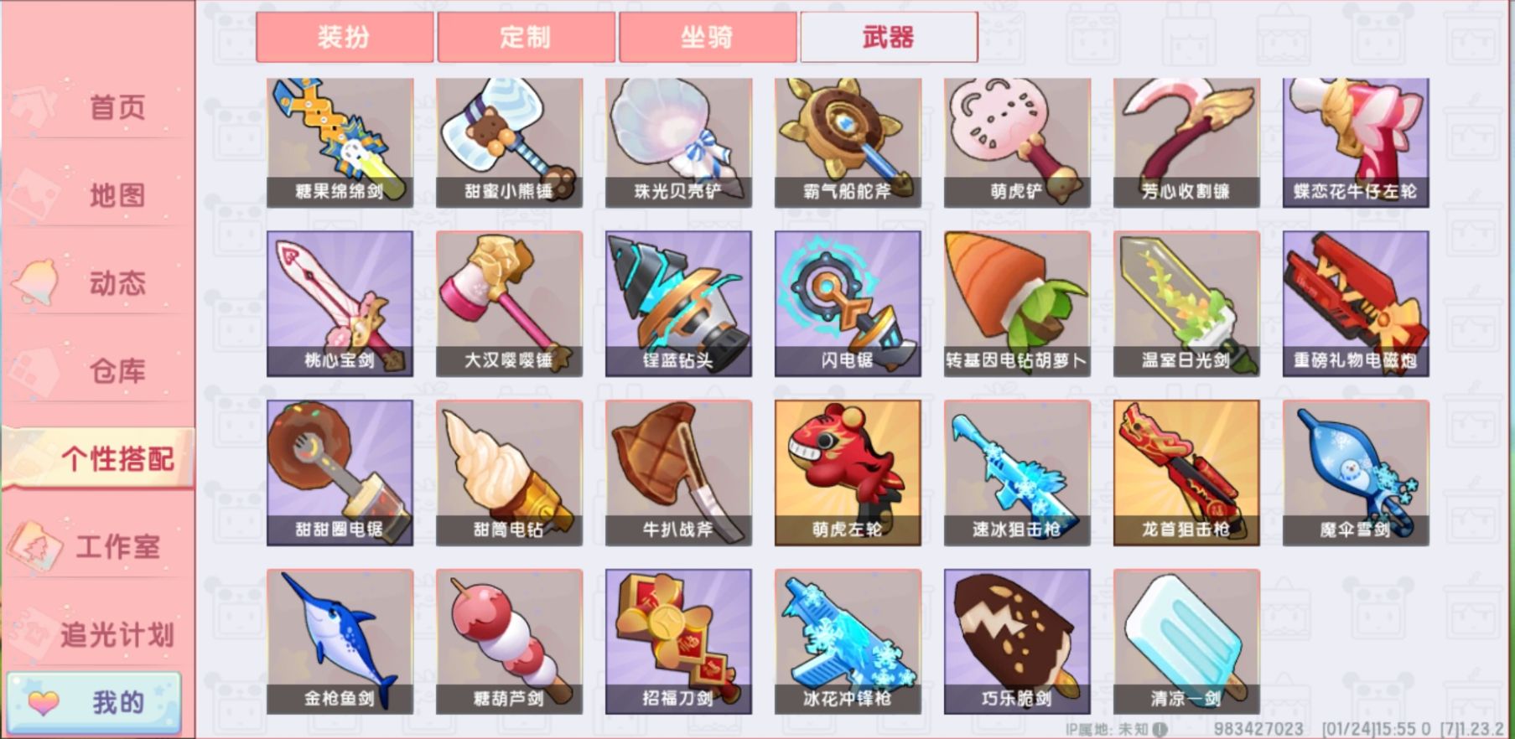Switch to the 定制 tab

(x=526, y=37)
